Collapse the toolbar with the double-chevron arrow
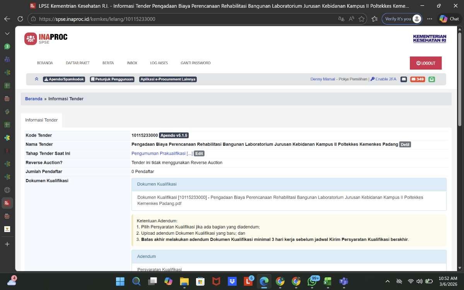 click(36, 79)
